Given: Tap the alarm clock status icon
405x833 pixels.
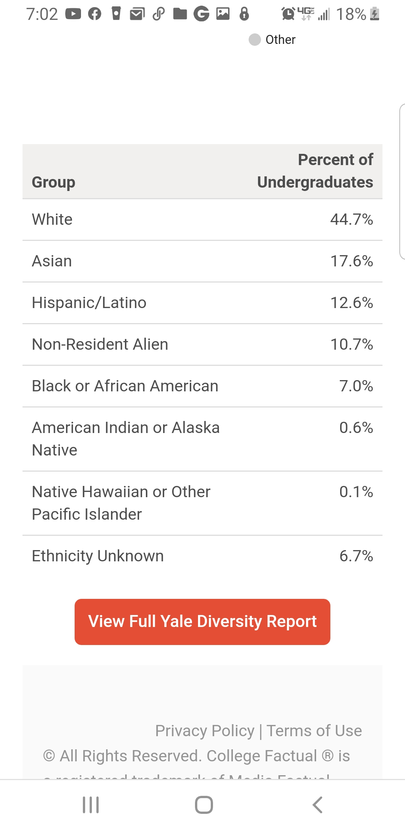Looking at the screenshot, I should pyautogui.click(x=288, y=14).
